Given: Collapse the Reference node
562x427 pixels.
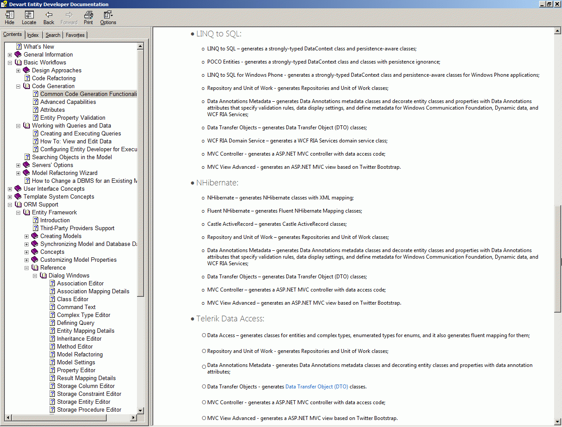Looking at the screenshot, I should tap(26, 268).
